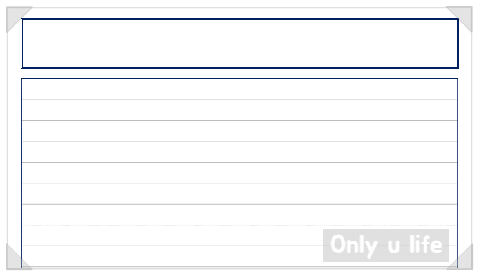
Task: Select the first row's wide right cell
Action: [x=283, y=89]
